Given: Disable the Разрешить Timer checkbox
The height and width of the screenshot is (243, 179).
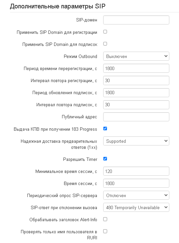Looking at the screenshot, I should [x=105, y=159].
